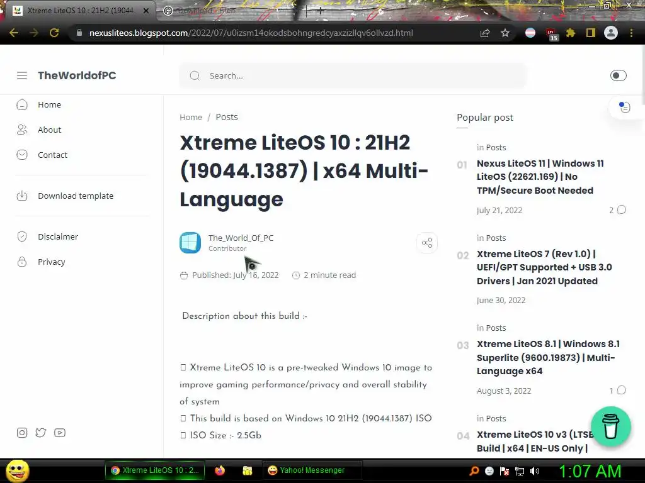Click comment bubble on August 3 post
Screen dimensions: 645x483
pyautogui.click(x=622, y=390)
